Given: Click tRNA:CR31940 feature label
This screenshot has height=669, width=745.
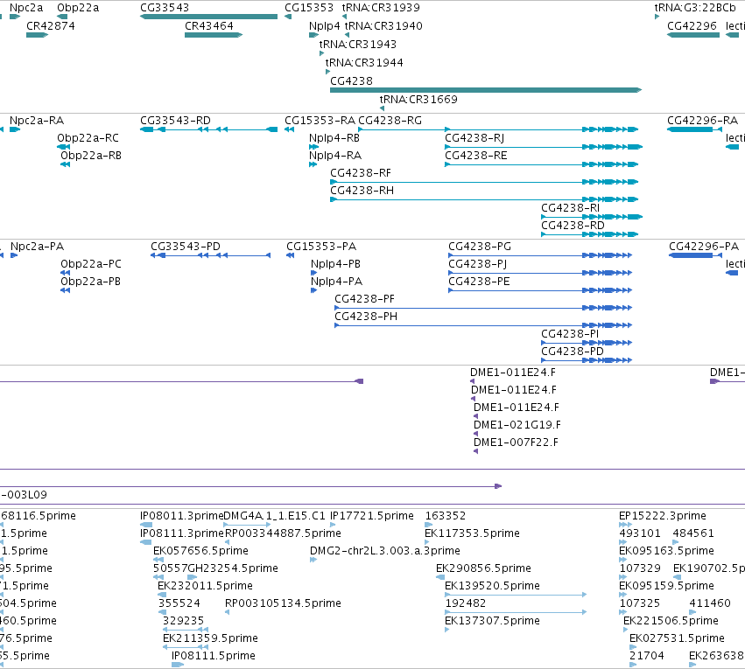Looking at the screenshot, I should coord(383,25).
